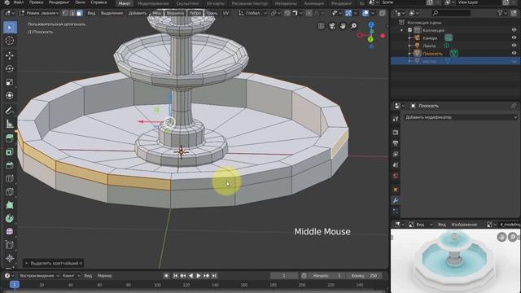
Task: Select the Spin tool
Action: 10,218
